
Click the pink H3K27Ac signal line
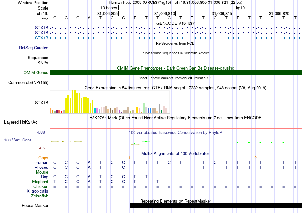[175, 128]
